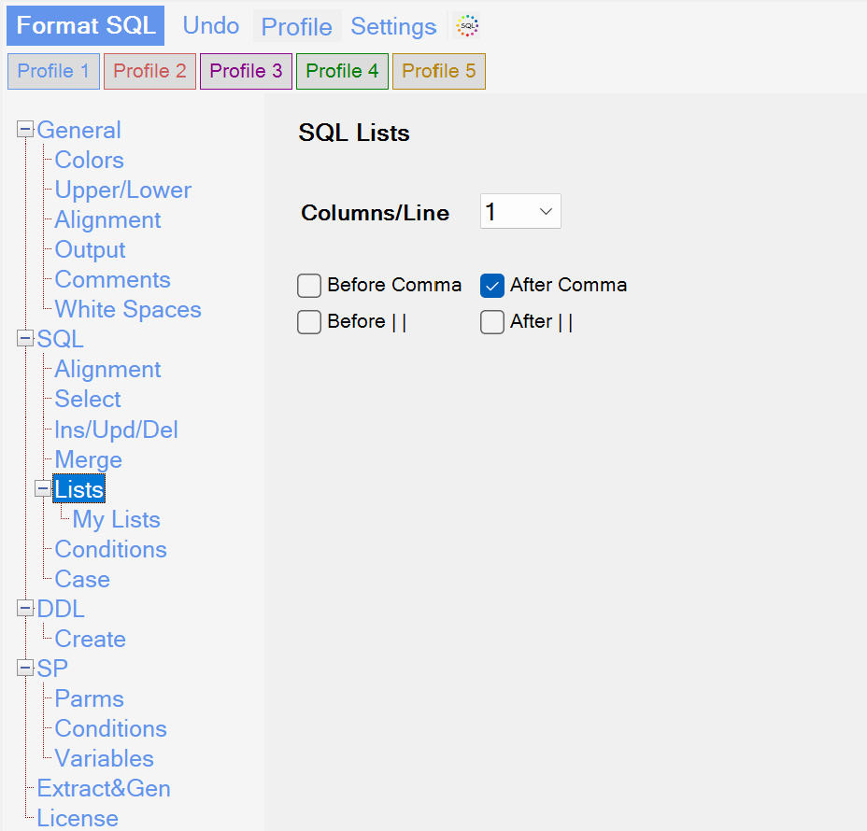Switch to the Profile 3 tab
The height and width of the screenshot is (831, 867).
(246, 71)
